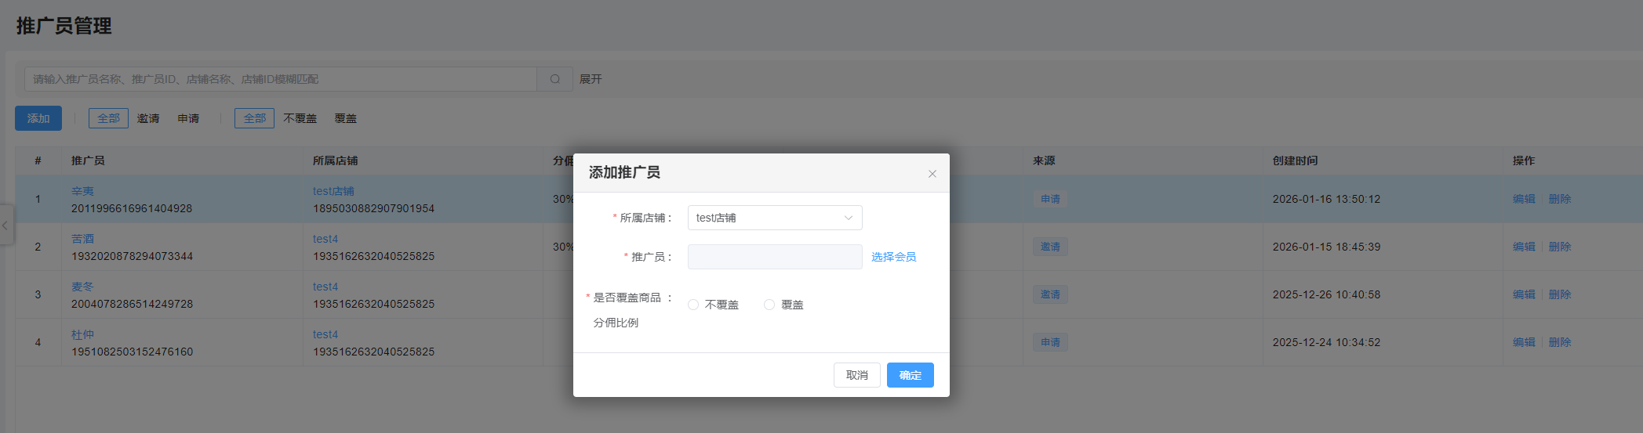Select the second 全部 coverage filter
Viewport: 1643px width, 433px height.
[x=255, y=118]
